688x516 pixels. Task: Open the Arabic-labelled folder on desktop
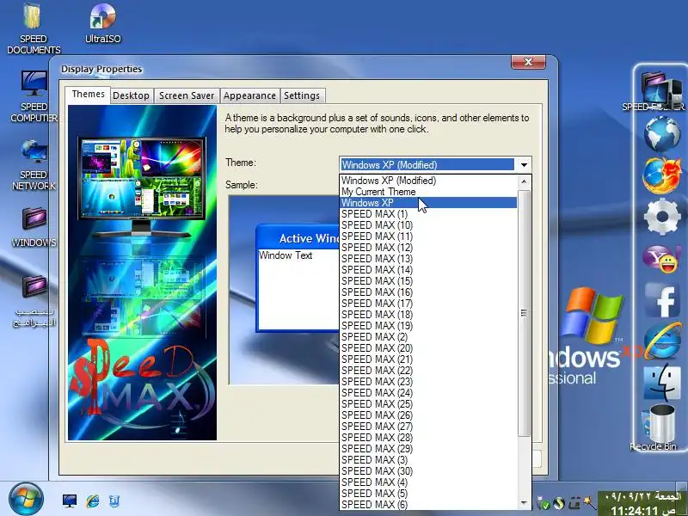point(34,300)
